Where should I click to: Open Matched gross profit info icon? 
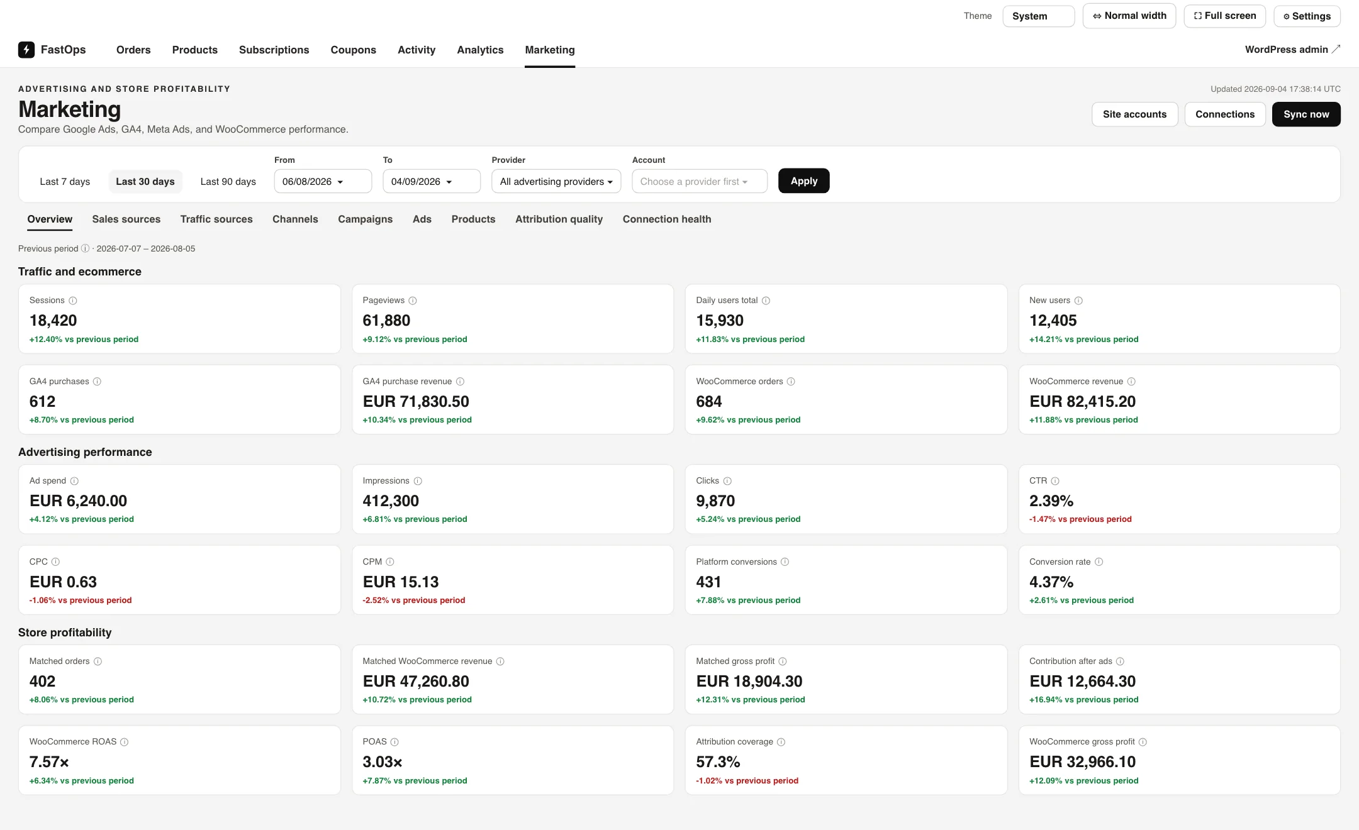tap(783, 661)
